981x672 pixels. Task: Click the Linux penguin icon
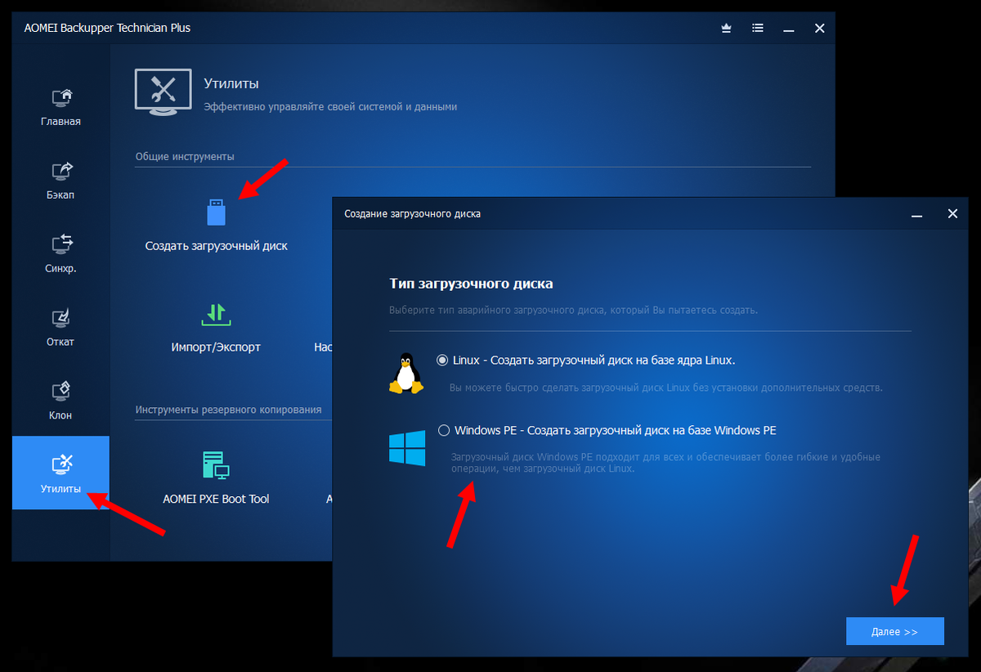tap(406, 374)
